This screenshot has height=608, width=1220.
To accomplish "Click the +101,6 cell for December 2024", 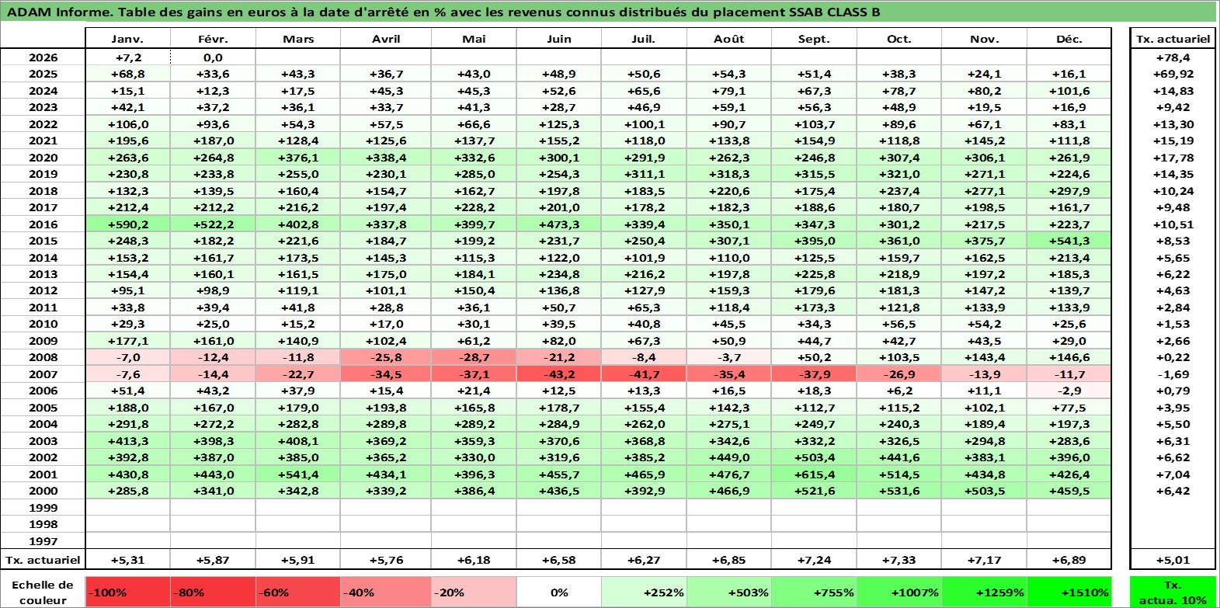I will click(1069, 91).
